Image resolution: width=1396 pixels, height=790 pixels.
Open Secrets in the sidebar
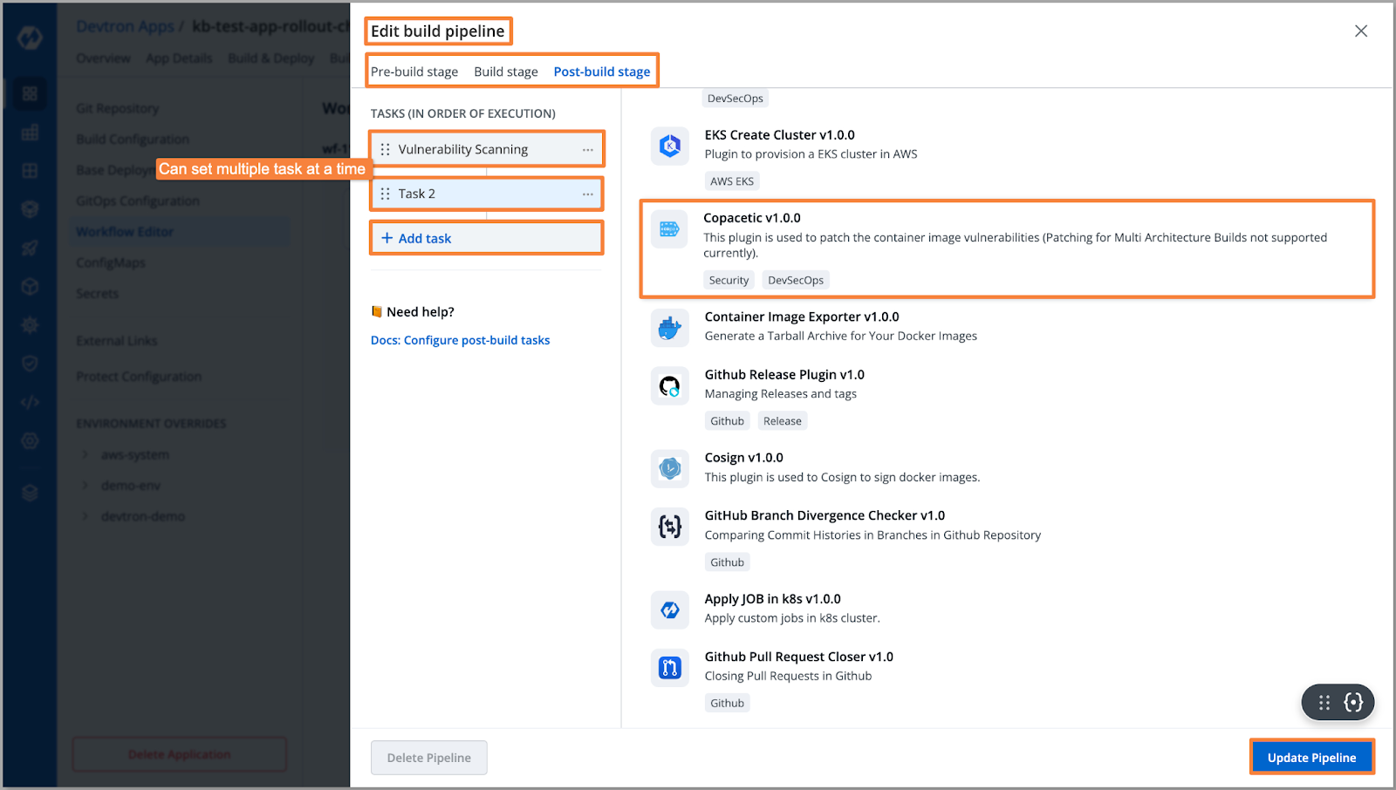(97, 294)
